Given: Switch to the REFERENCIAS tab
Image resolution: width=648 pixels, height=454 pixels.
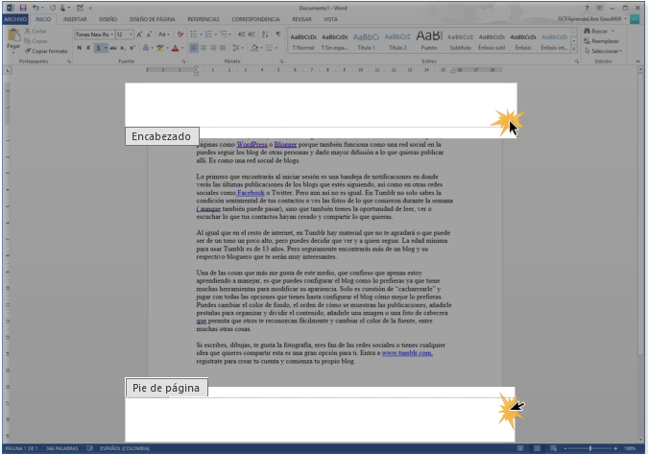Looking at the screenshot, I should point(203,18).
